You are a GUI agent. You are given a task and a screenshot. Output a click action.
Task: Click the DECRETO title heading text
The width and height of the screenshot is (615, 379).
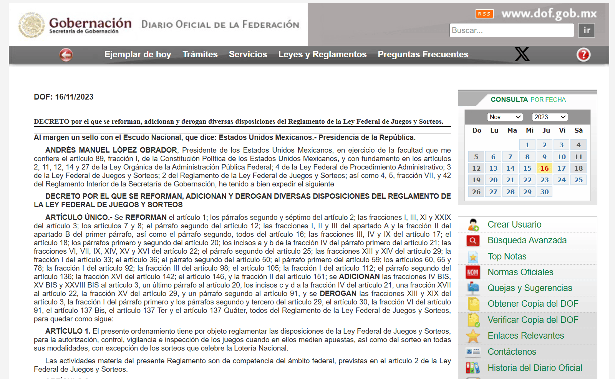click(x=239, y=121)
